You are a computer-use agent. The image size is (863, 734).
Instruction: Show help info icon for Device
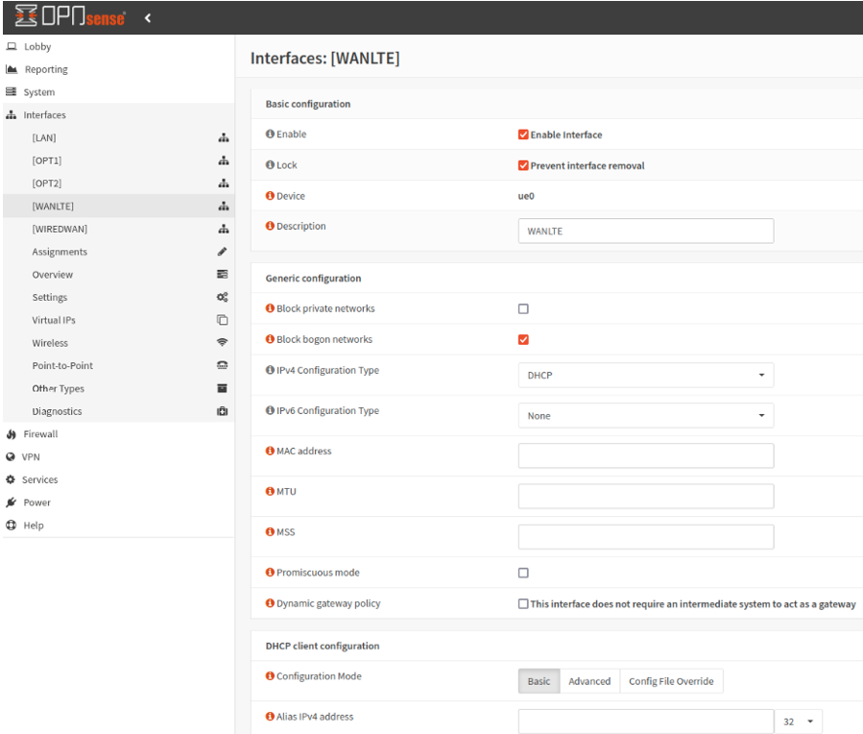tap(270, 195)
